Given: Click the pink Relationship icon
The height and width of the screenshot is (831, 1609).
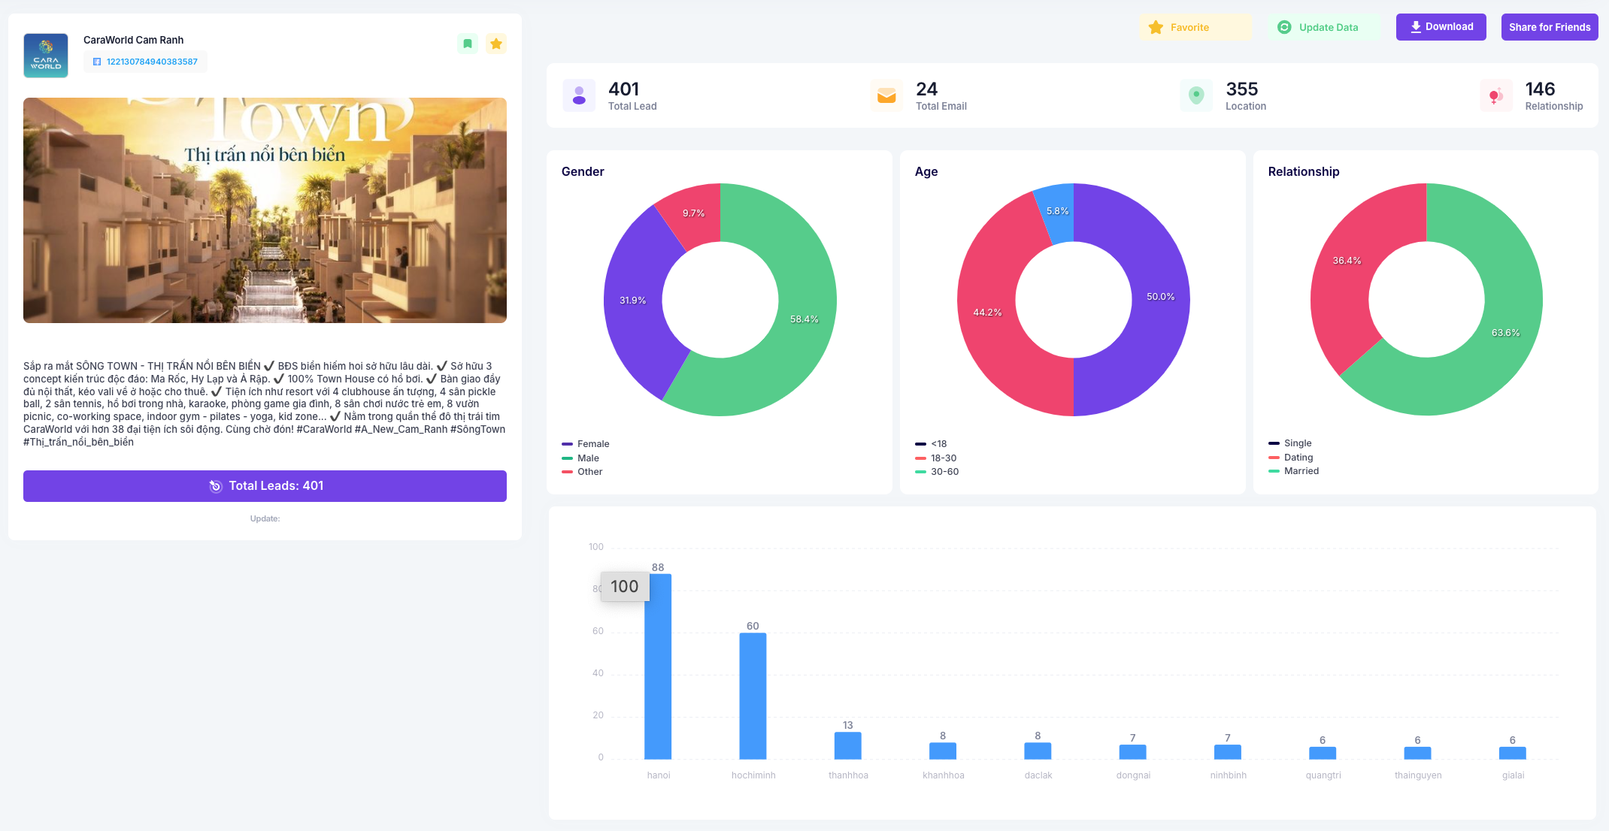Looking at the screenshot, I should 1495,95.
